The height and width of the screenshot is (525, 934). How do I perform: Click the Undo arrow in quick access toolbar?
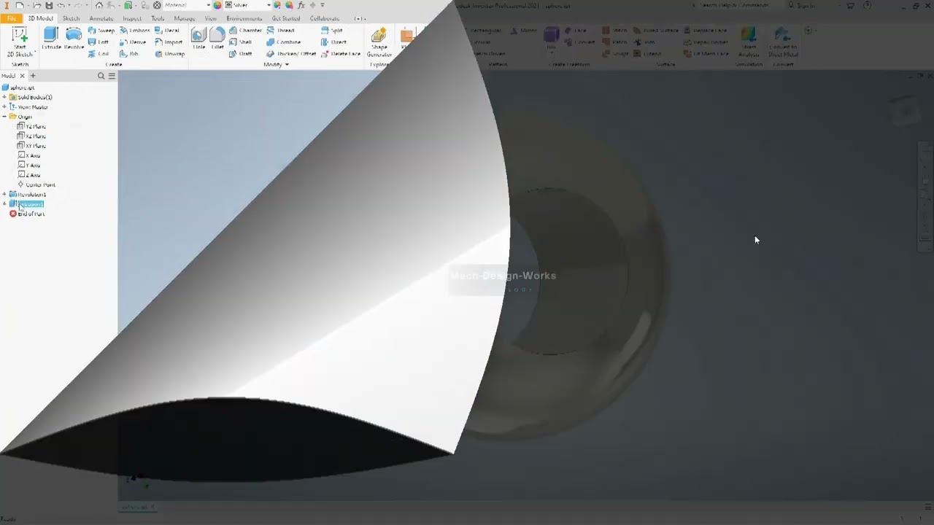click(x=61, y=5)
